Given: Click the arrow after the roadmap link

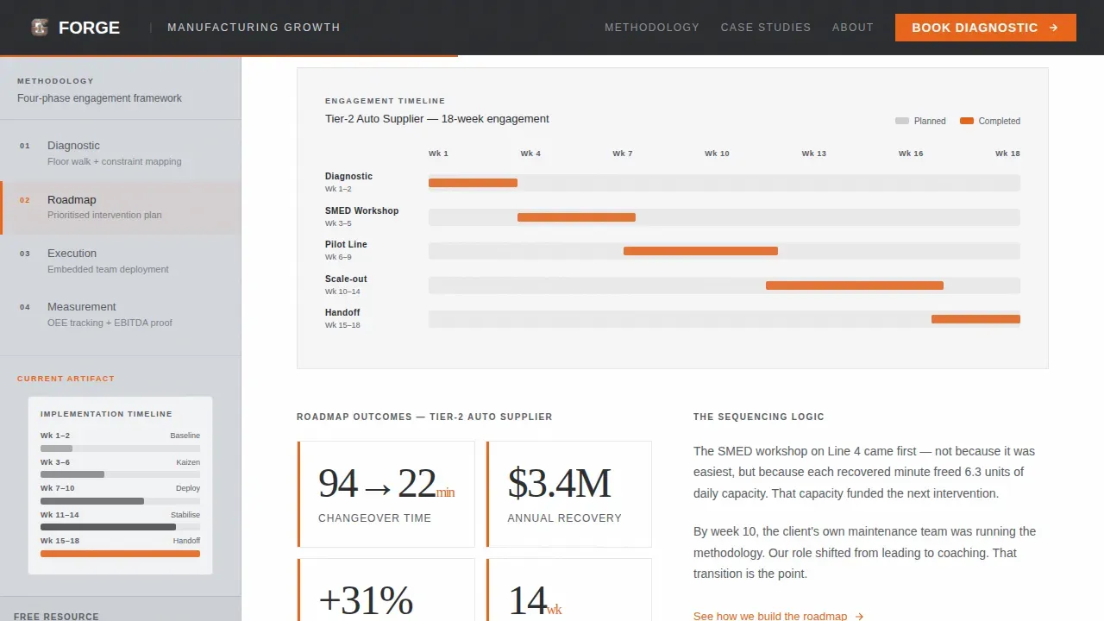Looking at the screenshot, I should (x=859, y=616).
